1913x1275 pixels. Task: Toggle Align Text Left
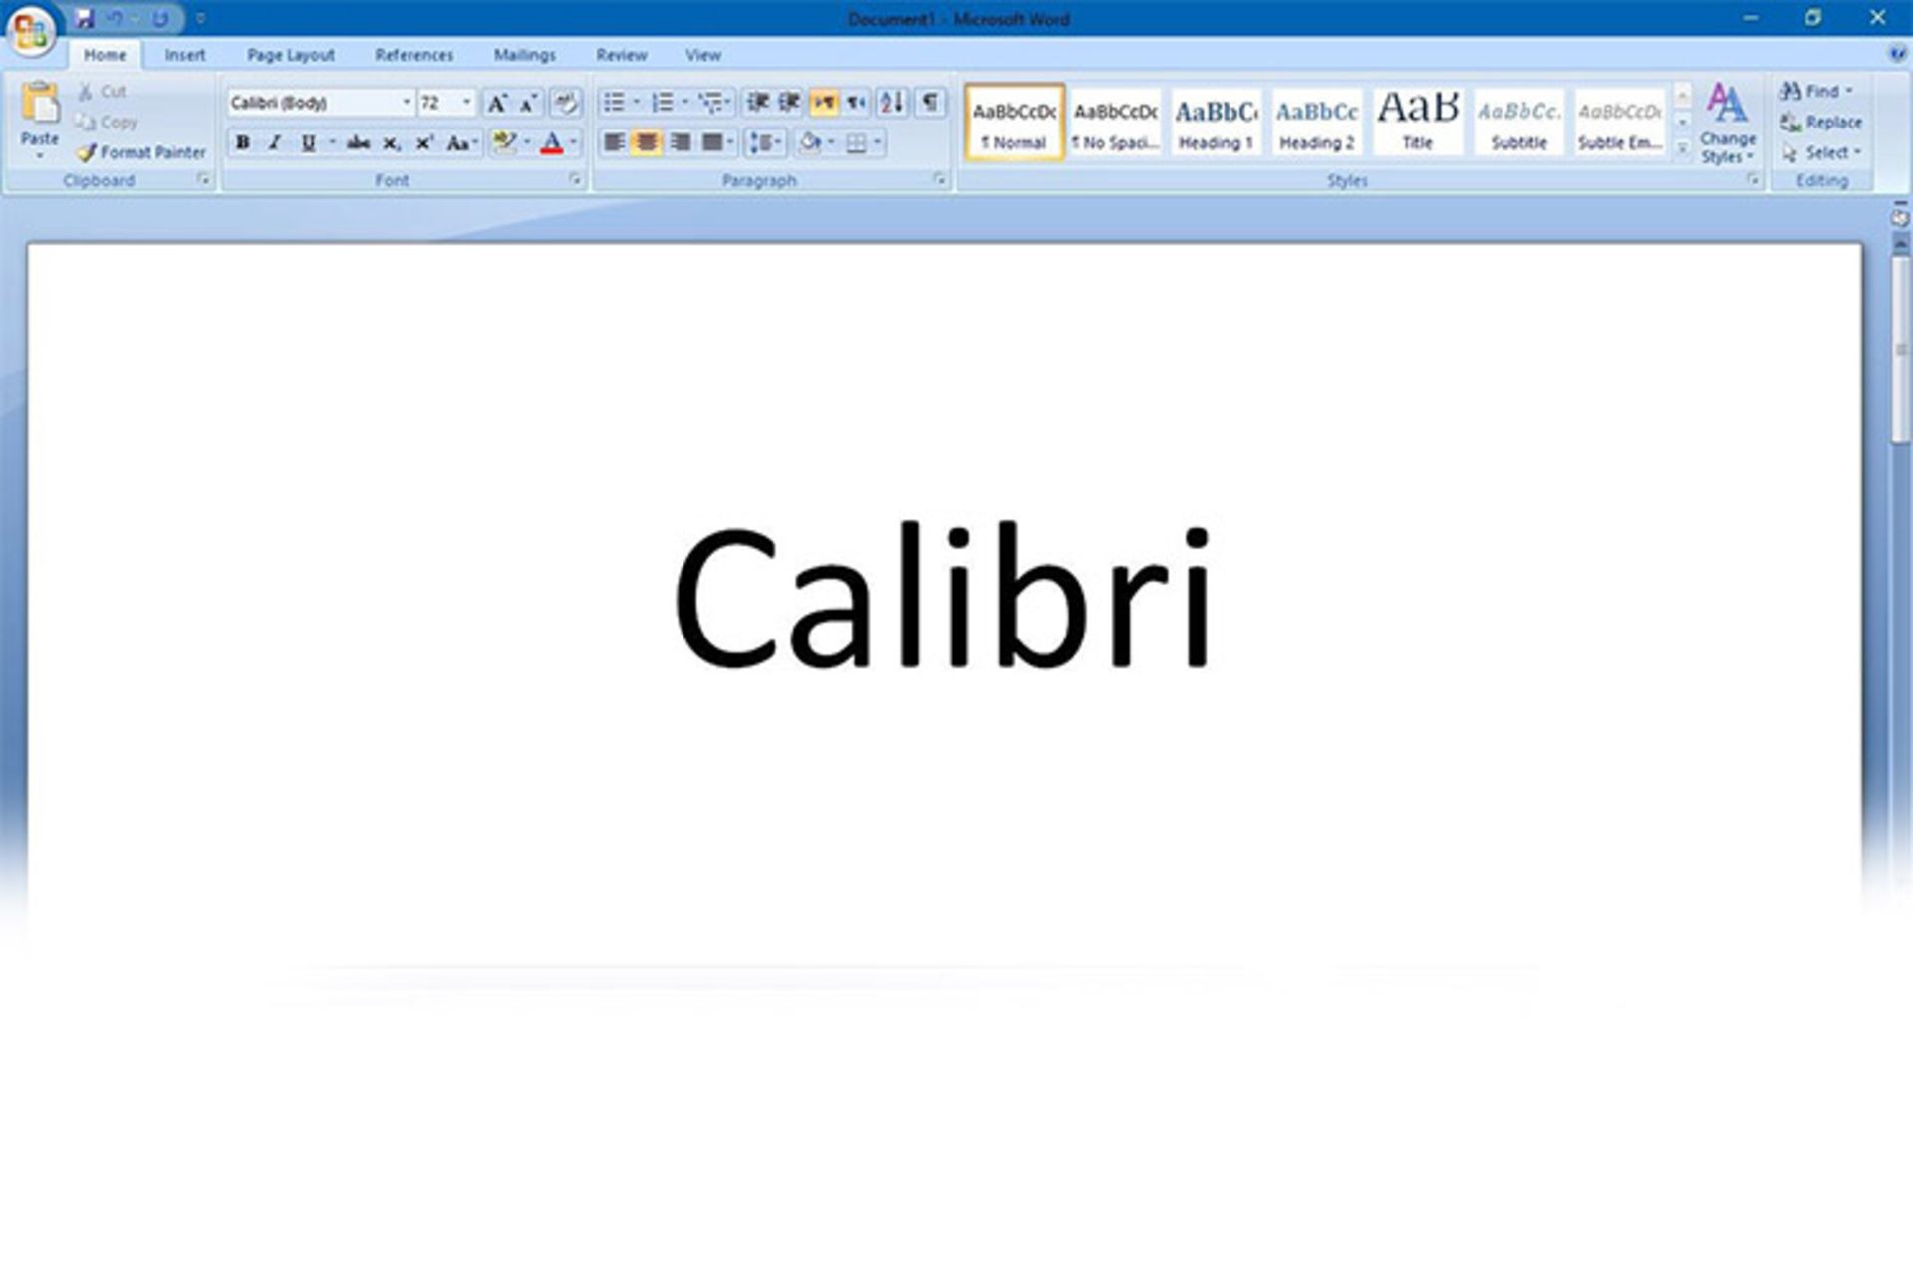click(614, 143)
